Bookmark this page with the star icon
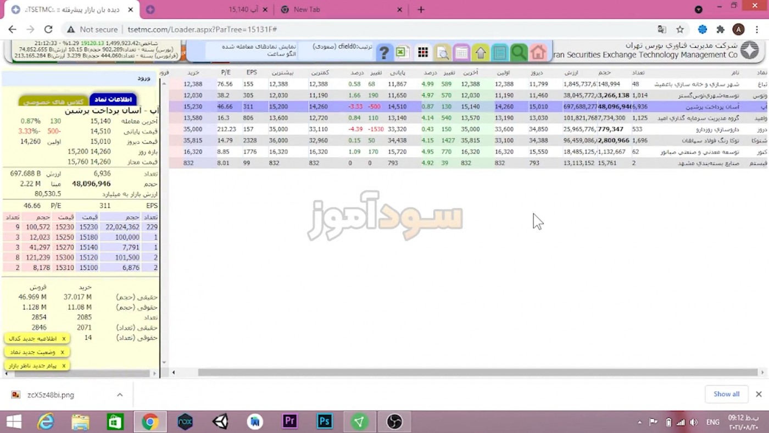 tap(680, 30)
